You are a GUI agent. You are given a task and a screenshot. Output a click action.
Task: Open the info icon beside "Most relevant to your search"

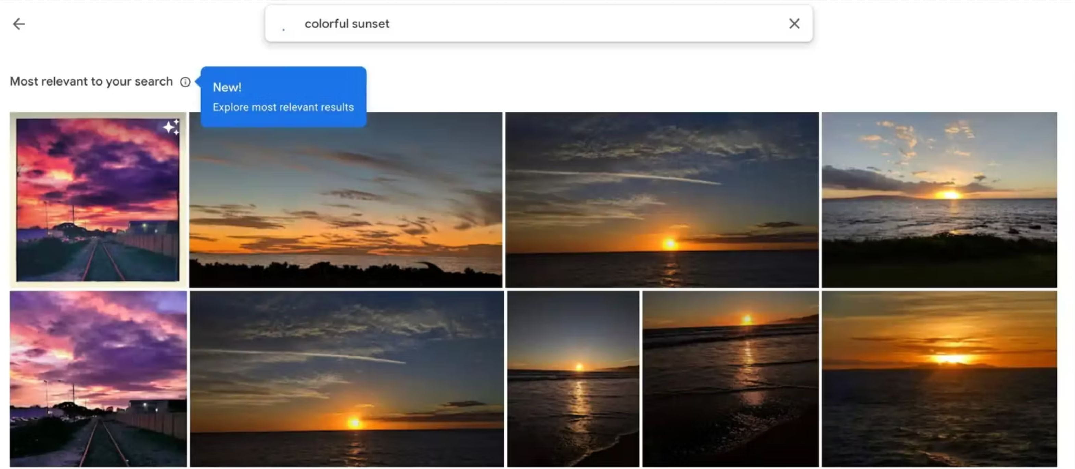(185, 82)
